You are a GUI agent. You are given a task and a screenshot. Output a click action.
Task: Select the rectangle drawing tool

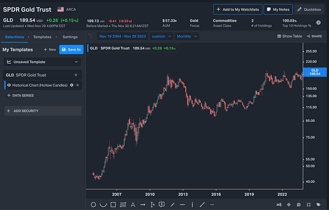[113, 204]
